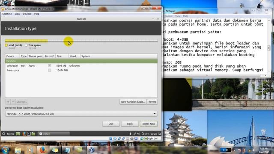Click Install Now button
The width and height of the screenshot is (274, 154).
(149, 124)
